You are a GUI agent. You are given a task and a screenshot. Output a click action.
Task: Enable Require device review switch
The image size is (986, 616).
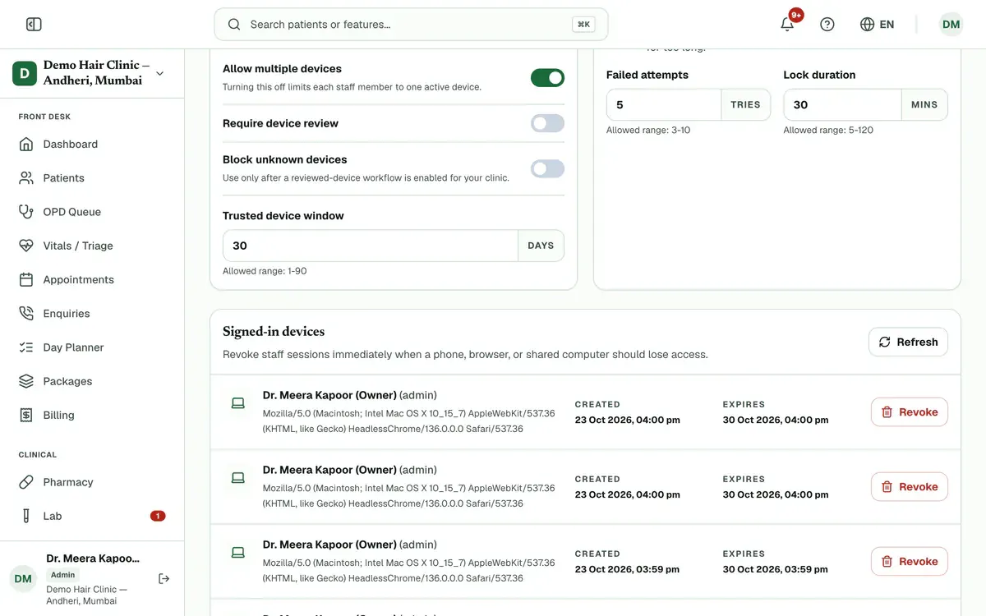(x=547, y=123)
